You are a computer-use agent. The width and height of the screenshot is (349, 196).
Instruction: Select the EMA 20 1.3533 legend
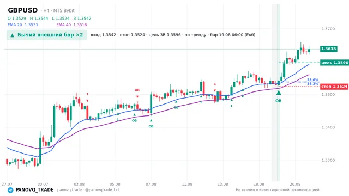point(23,25)
